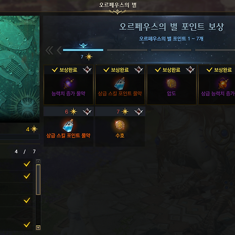Click the purple 능력치 증가 물약 potion icon
The height and width of the screenshot is (235, 235).
(x=69, y=84)
